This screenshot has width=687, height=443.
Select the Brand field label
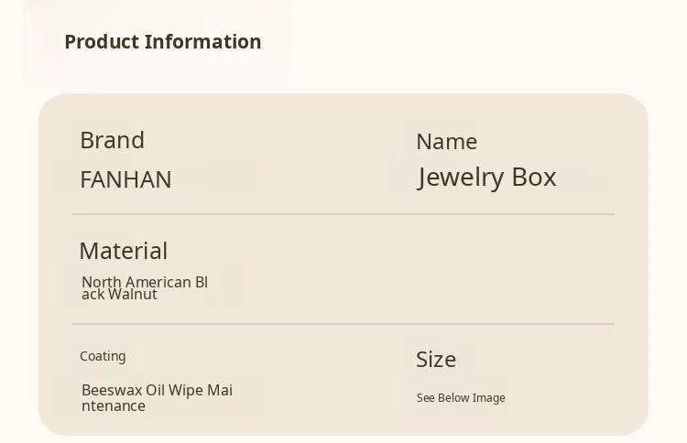tap(112, 140)
